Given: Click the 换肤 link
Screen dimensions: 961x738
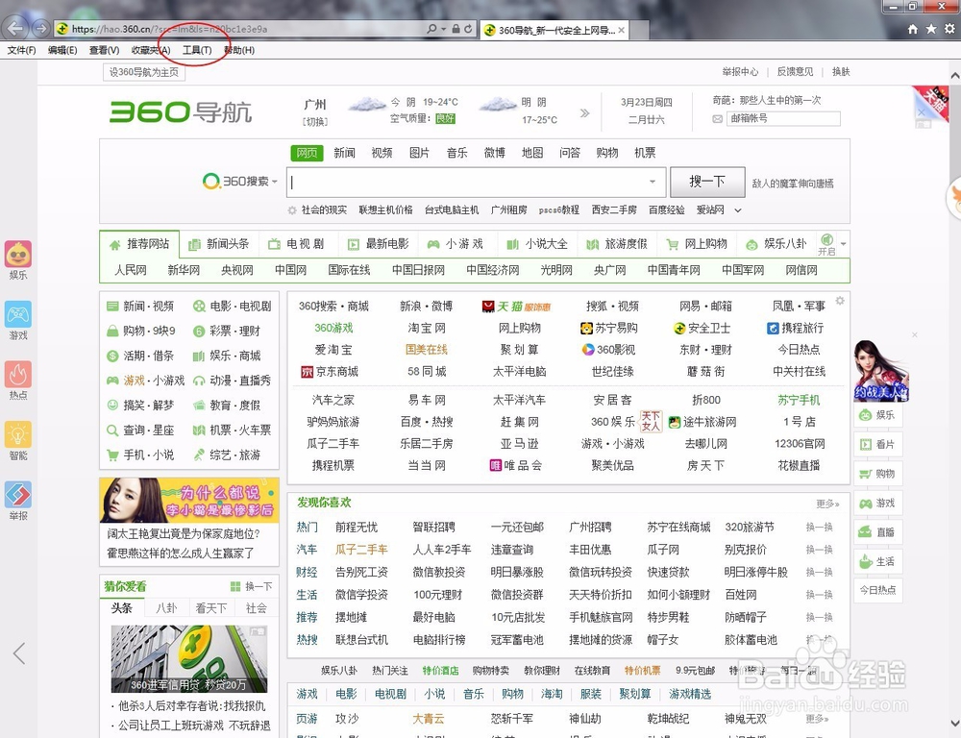Looking at the screenshot, I should 841,72.
